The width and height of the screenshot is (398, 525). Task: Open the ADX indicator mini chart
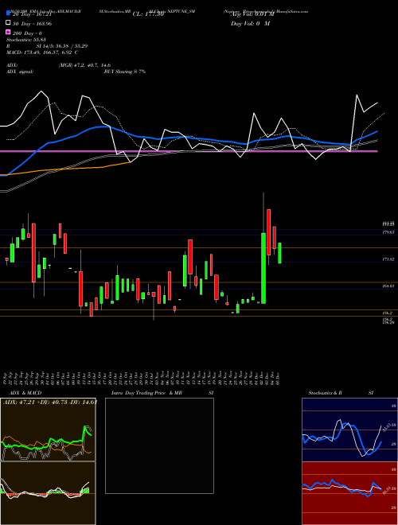coord(48,430)
